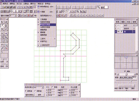Open the 說明 help menu

[48, 4]
